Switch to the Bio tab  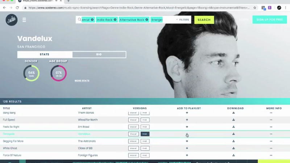click(99, 54)
